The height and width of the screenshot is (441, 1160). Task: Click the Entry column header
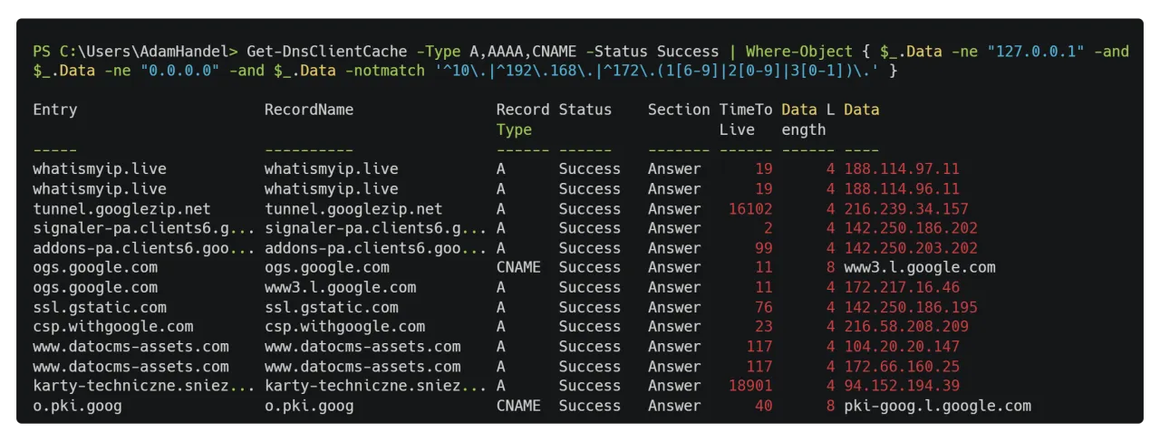pyautogui.click(x=55, y=110)
